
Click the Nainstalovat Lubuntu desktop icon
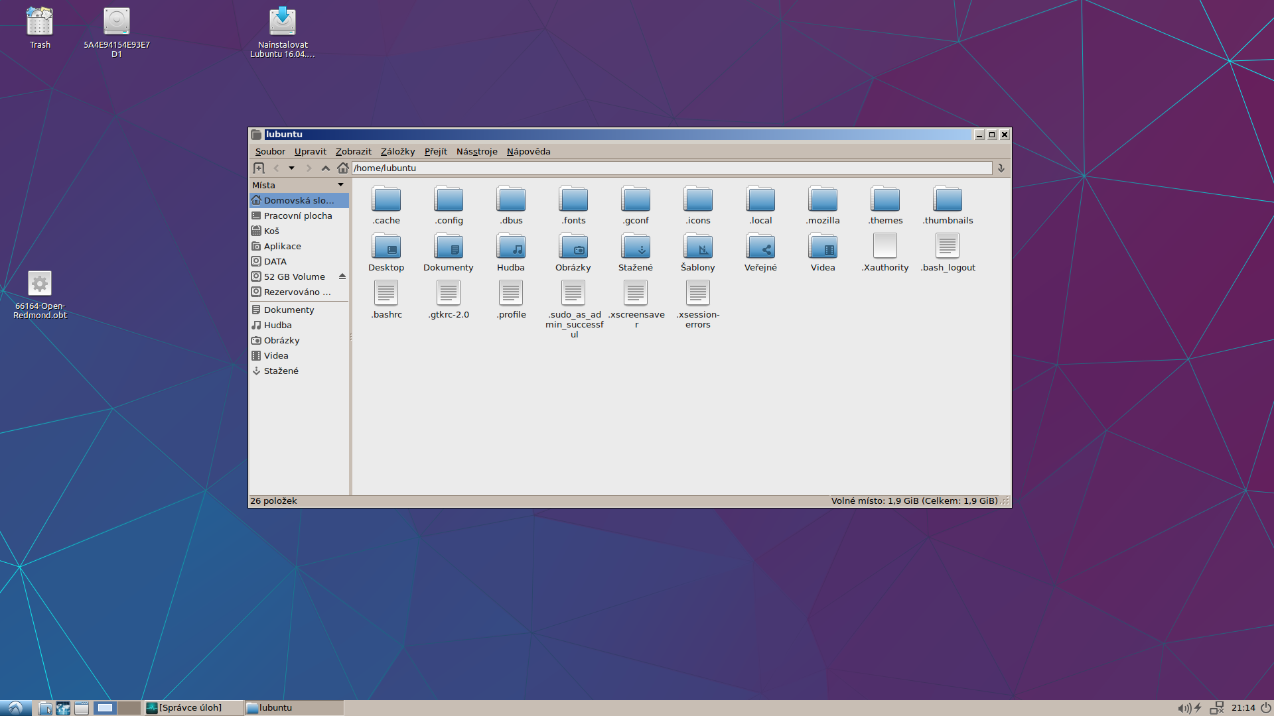click(x=283, y=23)
